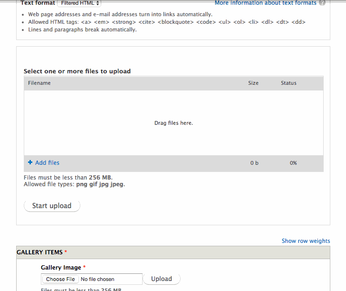The image size is (346, 291).
Task: Click the GALLERY ITEMS table header
Action: [173, 252]
